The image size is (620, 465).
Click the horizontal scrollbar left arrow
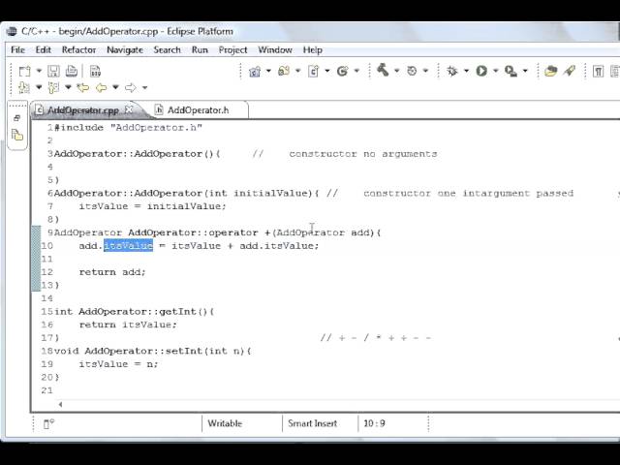60,404
